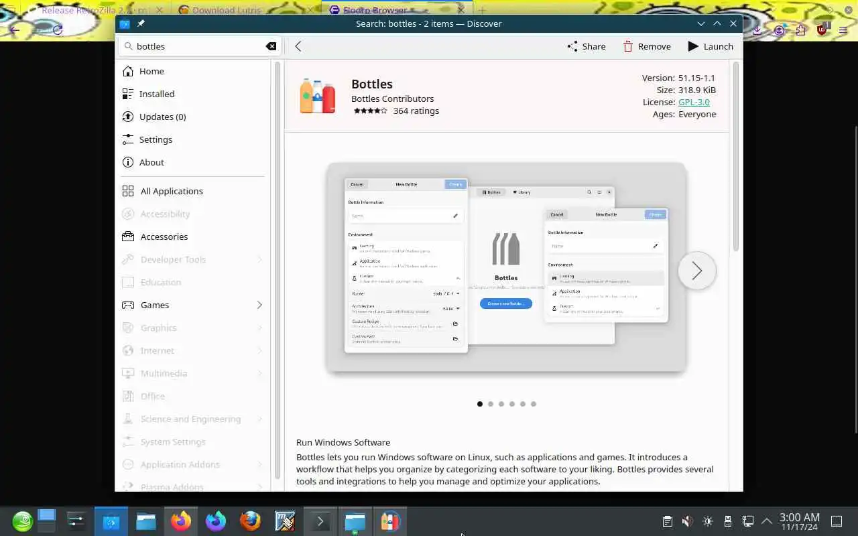Viewport: 858px width, 536px height.
Task: Open the clipboard tray icon
Action: (667, 521)
